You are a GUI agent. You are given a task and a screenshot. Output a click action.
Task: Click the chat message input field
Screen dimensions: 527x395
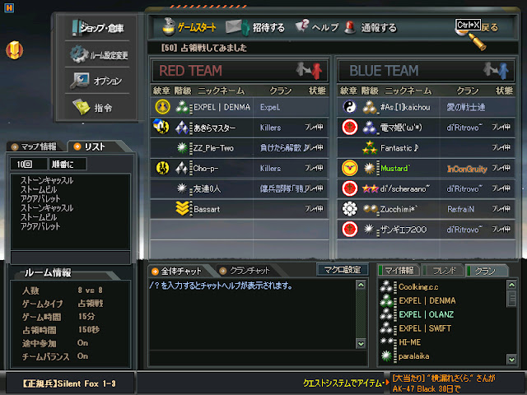click(x=258, y=358)
